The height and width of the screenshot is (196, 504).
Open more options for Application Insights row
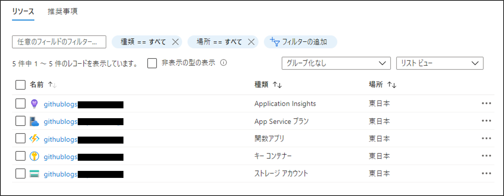(486, 103)
